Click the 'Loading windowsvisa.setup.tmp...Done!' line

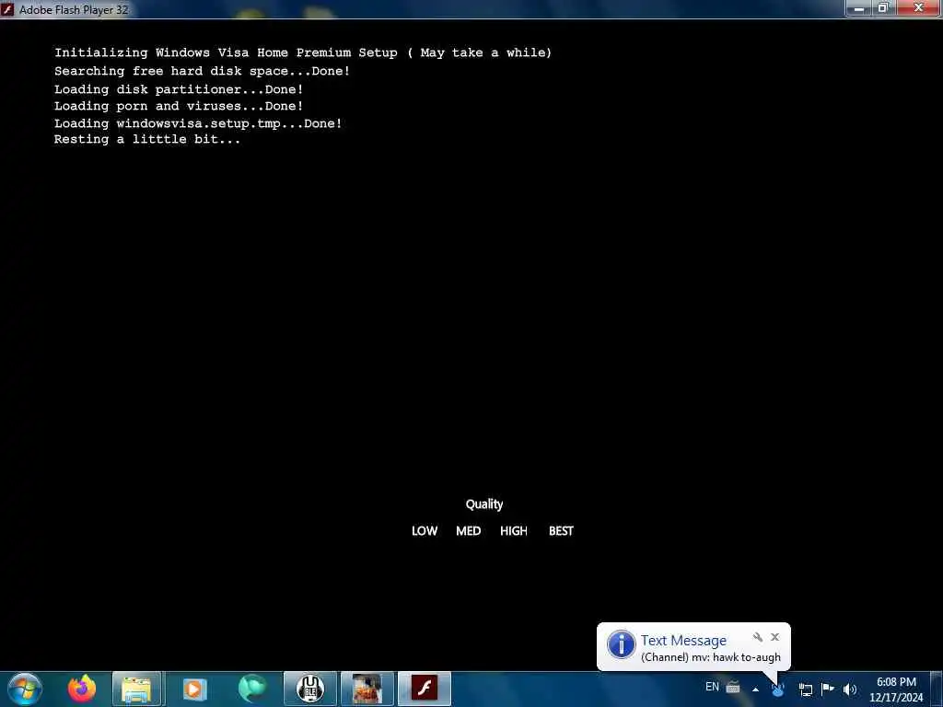198,123
